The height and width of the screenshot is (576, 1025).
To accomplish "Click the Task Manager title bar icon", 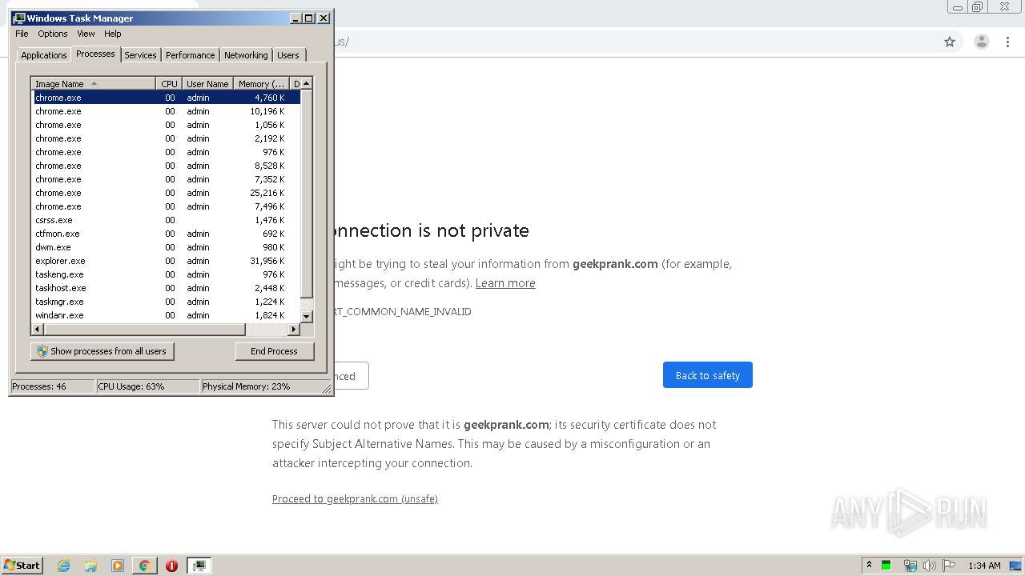I will (18, 18).
